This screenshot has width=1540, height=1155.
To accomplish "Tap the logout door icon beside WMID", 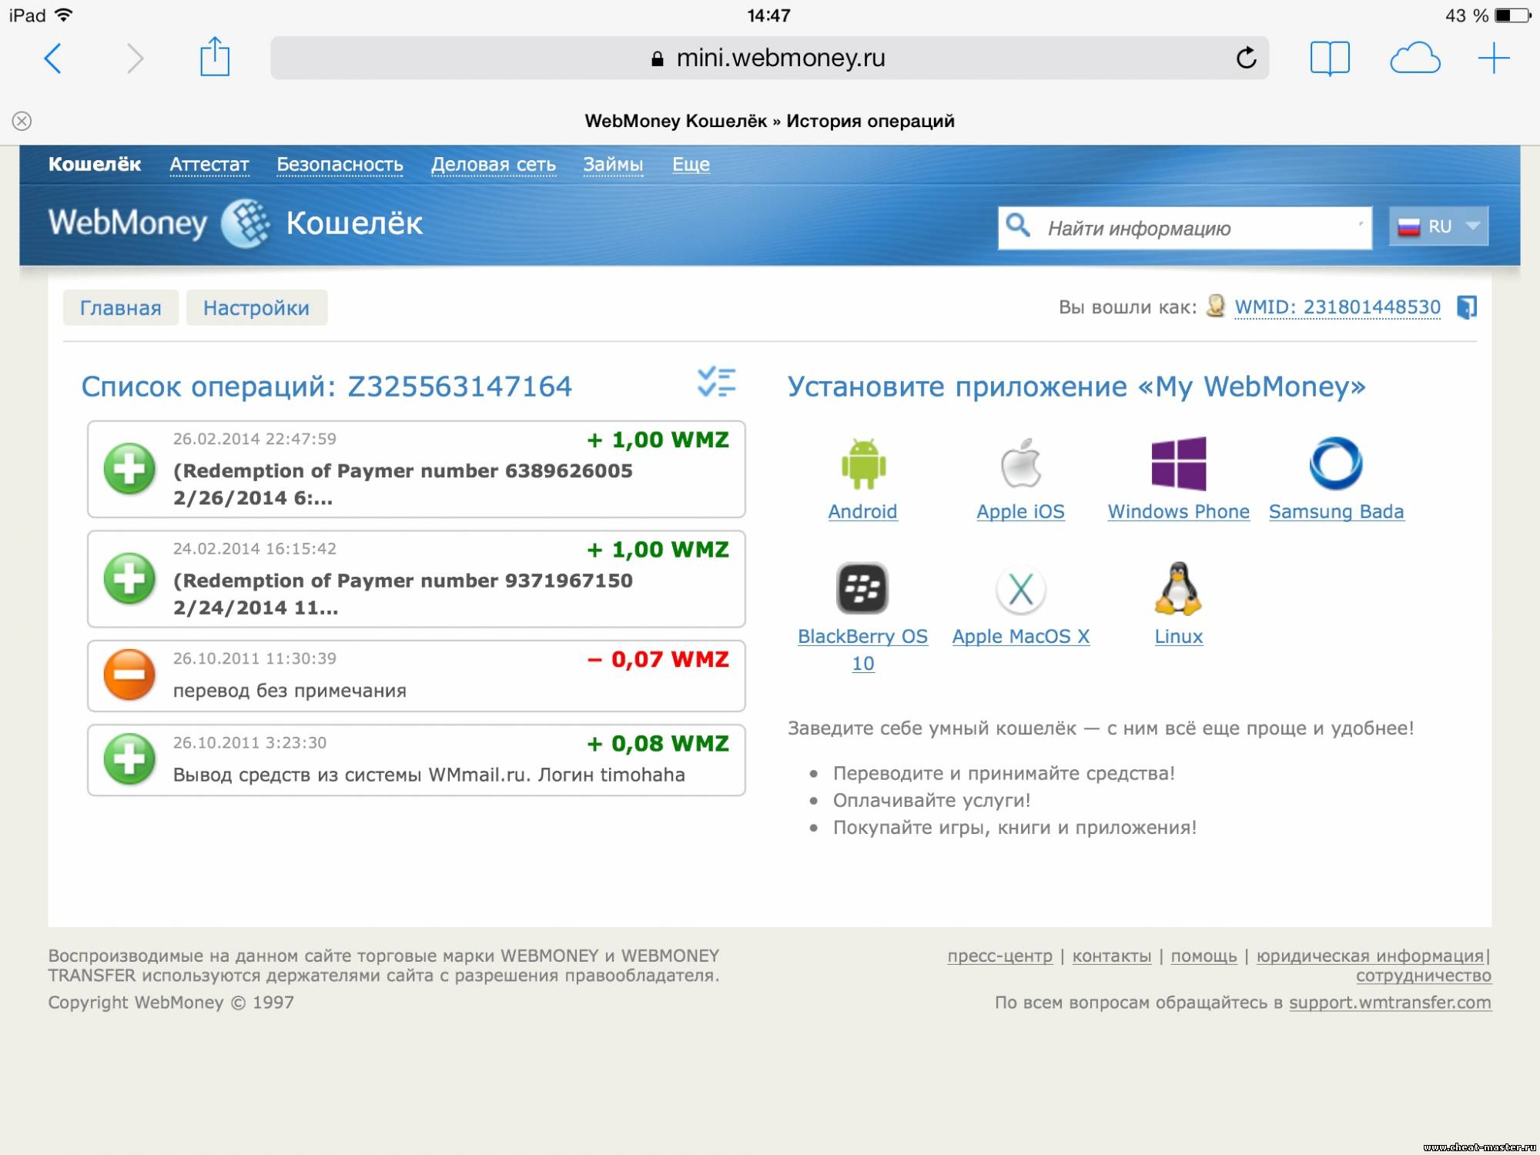I will point(1467,307).
